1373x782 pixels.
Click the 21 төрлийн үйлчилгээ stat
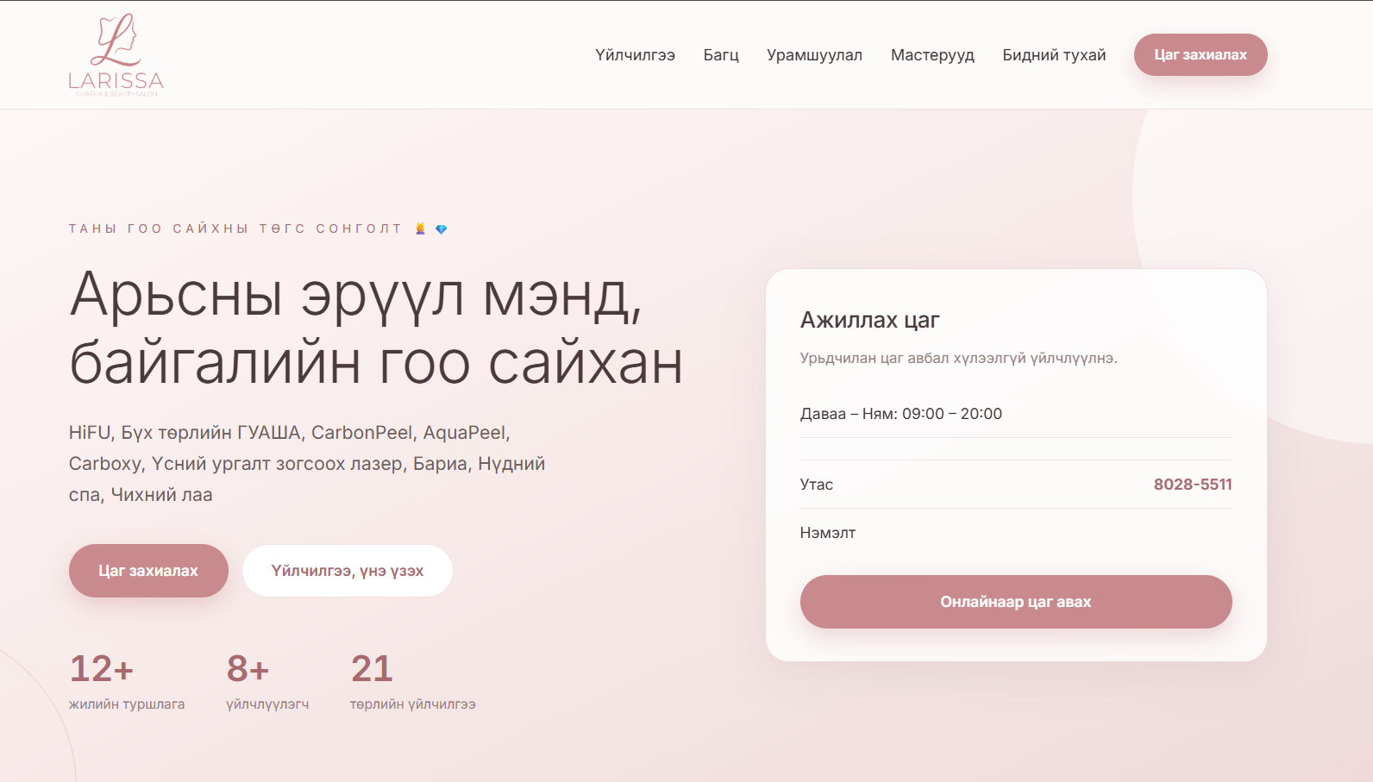412,681
